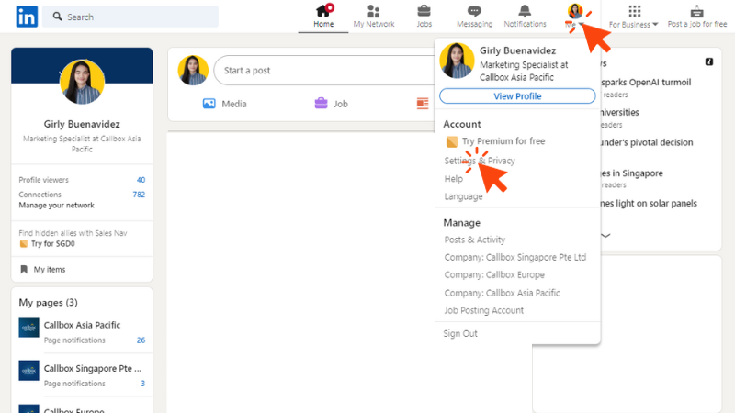Viewport: 735px width, 413px height.
Task: Open the in Singapore news story
Action: pyautogui.click(x=632, y=173)
